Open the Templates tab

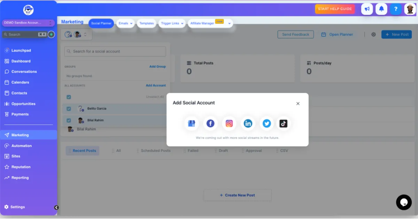point(147,23)
